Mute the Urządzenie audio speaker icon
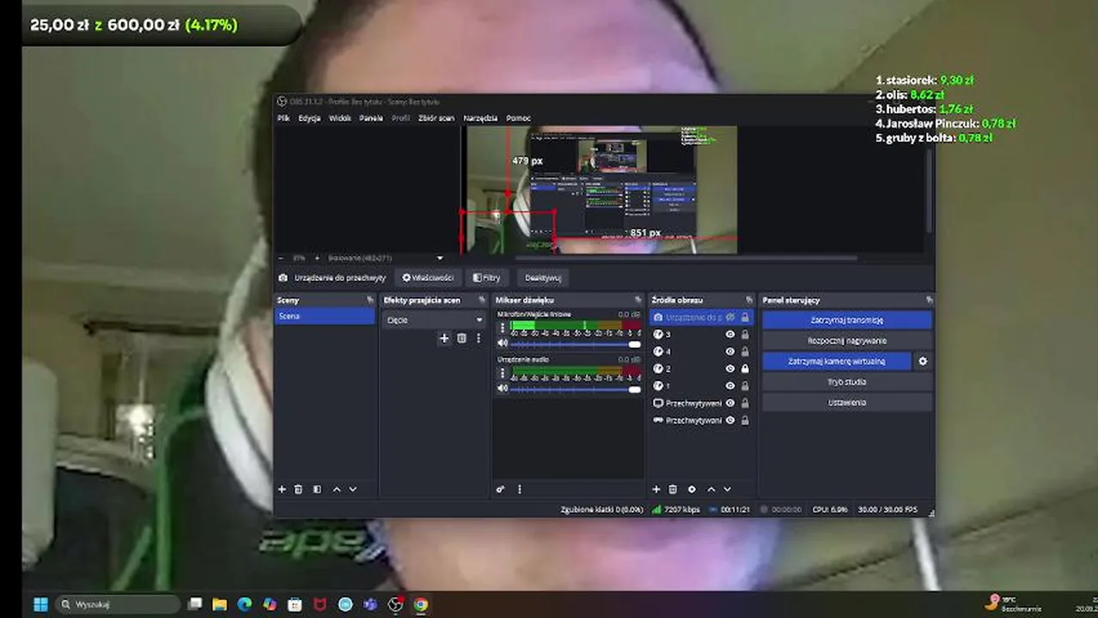1098x618 pixels. [x=503, y=389]
